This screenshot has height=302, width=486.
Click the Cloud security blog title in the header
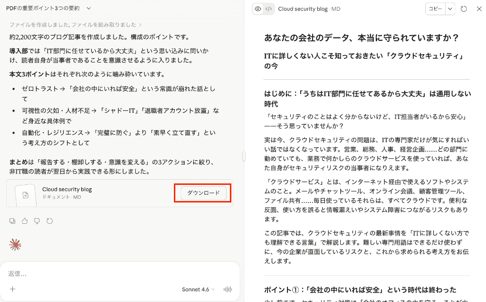[303, 9]
